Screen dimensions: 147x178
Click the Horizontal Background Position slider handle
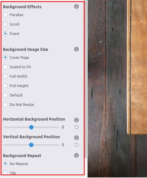pyautogui.click(x=31, y=127)
